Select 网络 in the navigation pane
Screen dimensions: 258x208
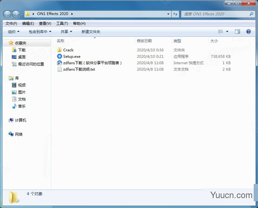coord(19,134)
